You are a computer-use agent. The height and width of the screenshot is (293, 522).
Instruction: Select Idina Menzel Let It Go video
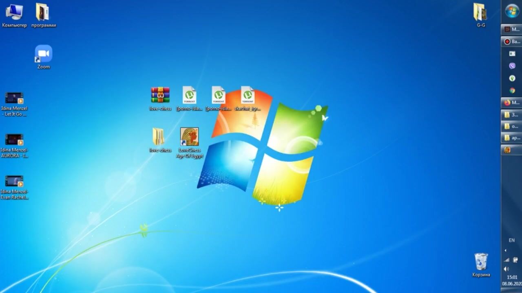point(14,98)
